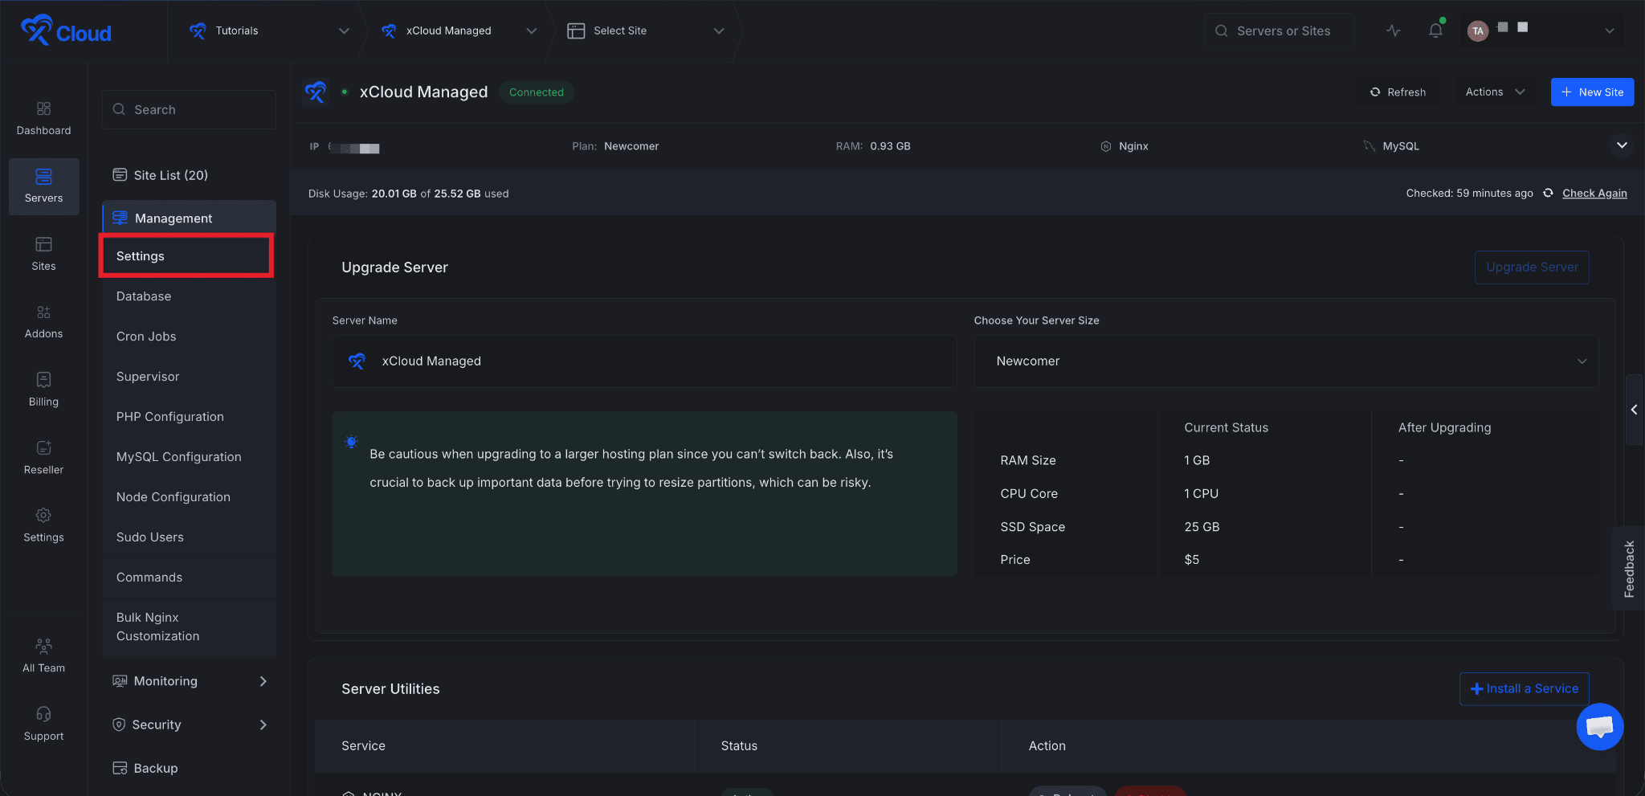Open the Actions dropdown
This screenshot has width=1645, height=796.
tap(1494, 92)
